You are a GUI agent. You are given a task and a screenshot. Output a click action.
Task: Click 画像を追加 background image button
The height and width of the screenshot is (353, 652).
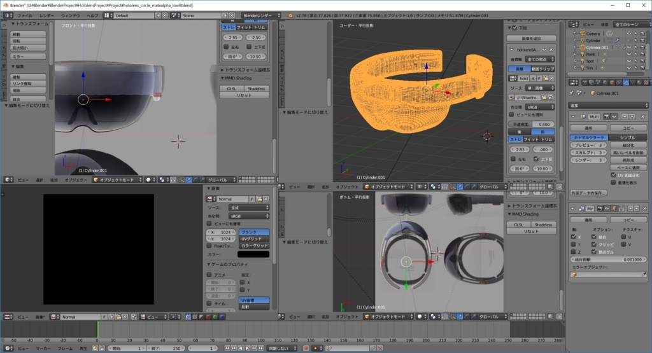tap(531, 39)
